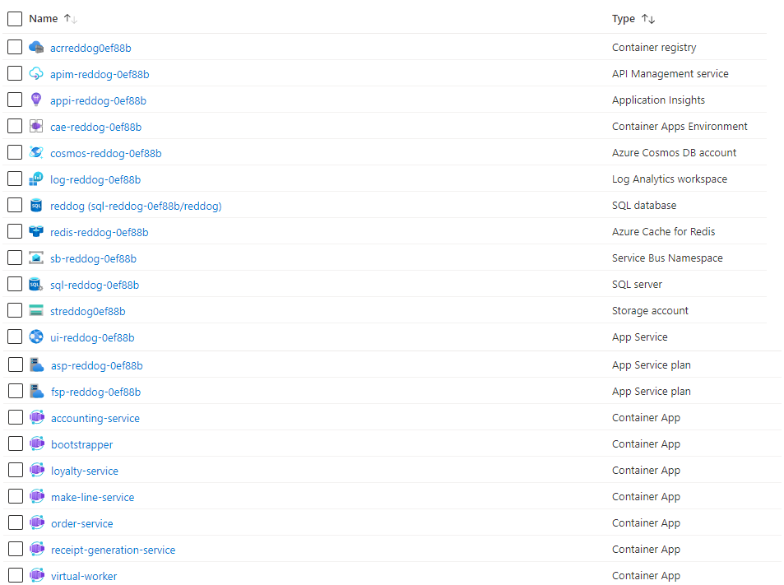
Task: Open the log-reddog-0ef88b workspace link
Action: point(95,179)
